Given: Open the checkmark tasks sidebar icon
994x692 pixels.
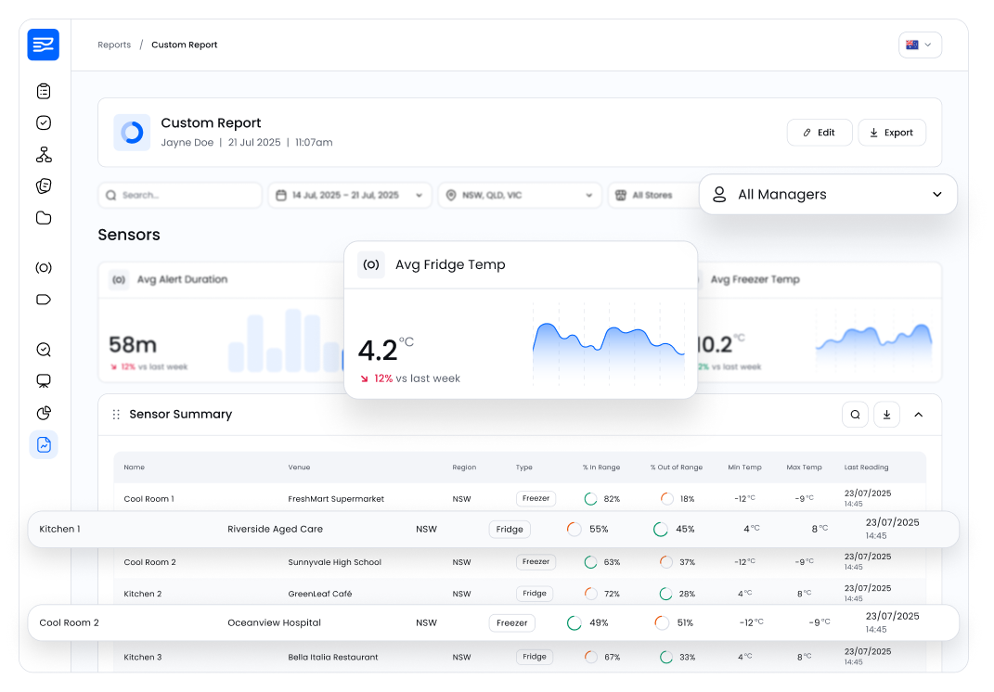Looking at the screenshot, I should coord(44,122).
